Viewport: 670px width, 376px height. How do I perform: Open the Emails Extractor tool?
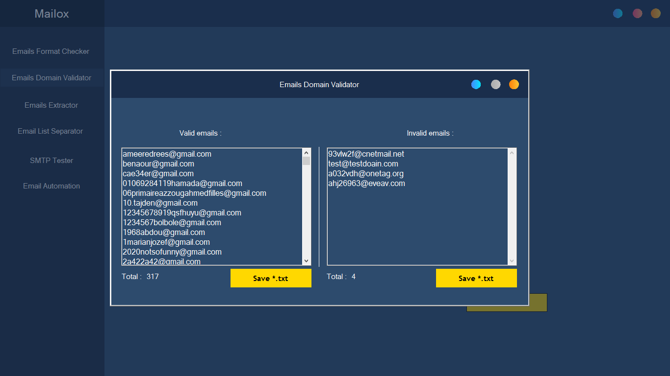(x=51, y=105)
